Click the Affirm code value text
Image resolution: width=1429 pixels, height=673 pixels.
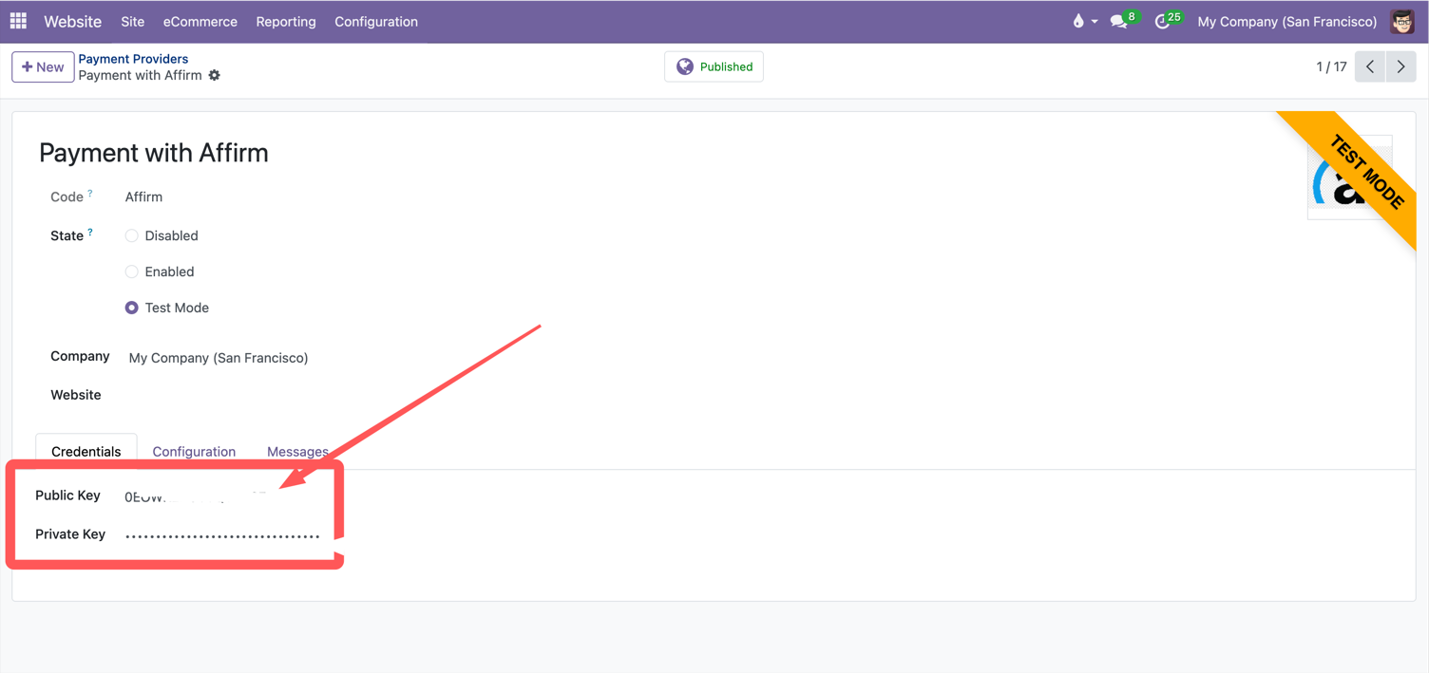144,196
